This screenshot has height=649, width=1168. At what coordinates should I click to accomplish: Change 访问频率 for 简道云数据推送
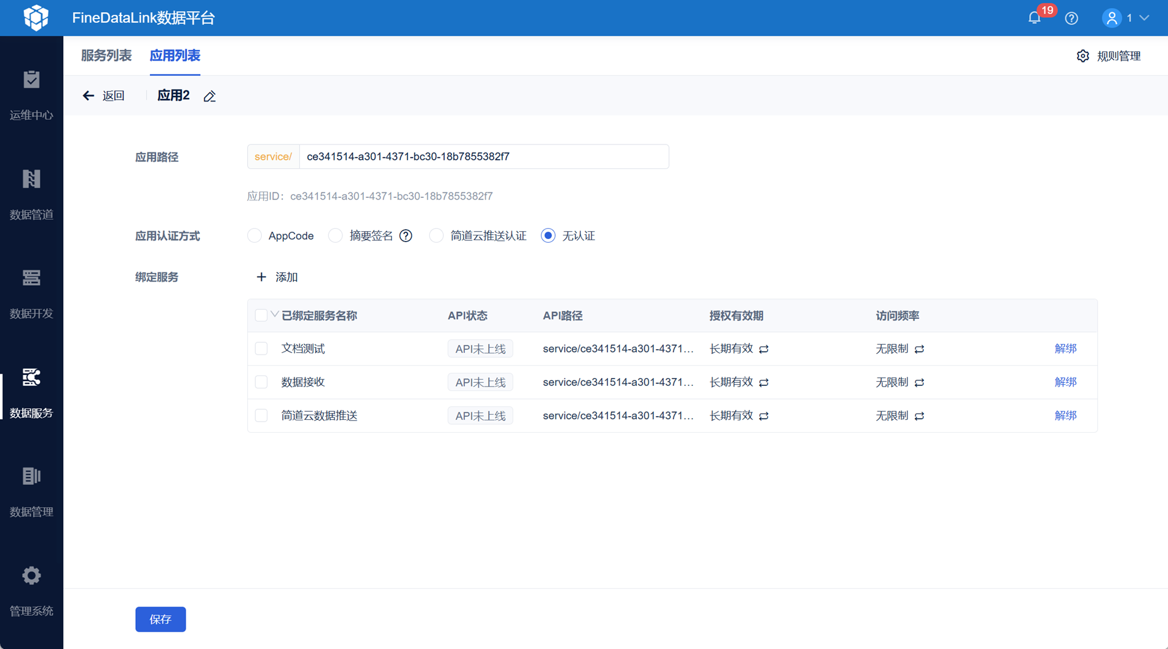tap(920, 416)
